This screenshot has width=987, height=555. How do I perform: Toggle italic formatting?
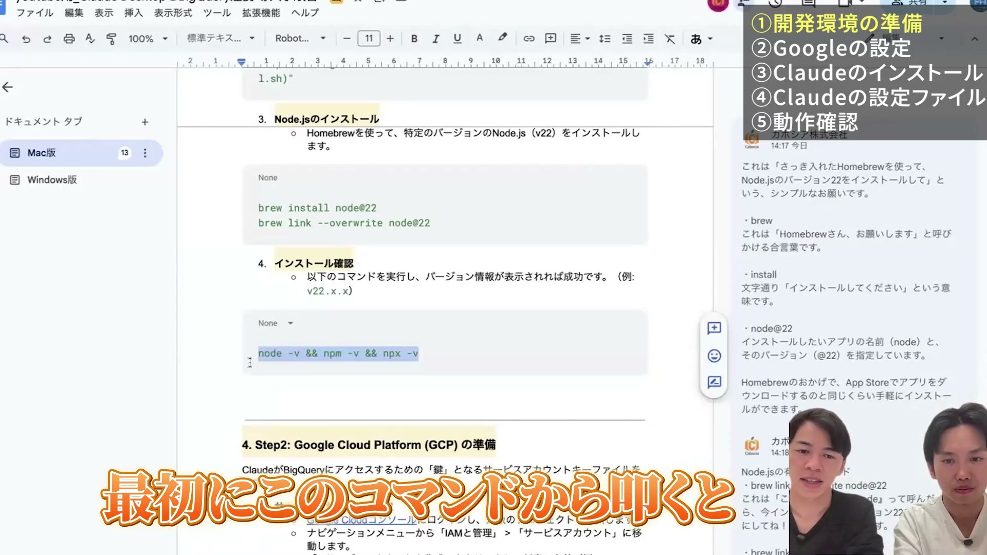pos(435,39)
